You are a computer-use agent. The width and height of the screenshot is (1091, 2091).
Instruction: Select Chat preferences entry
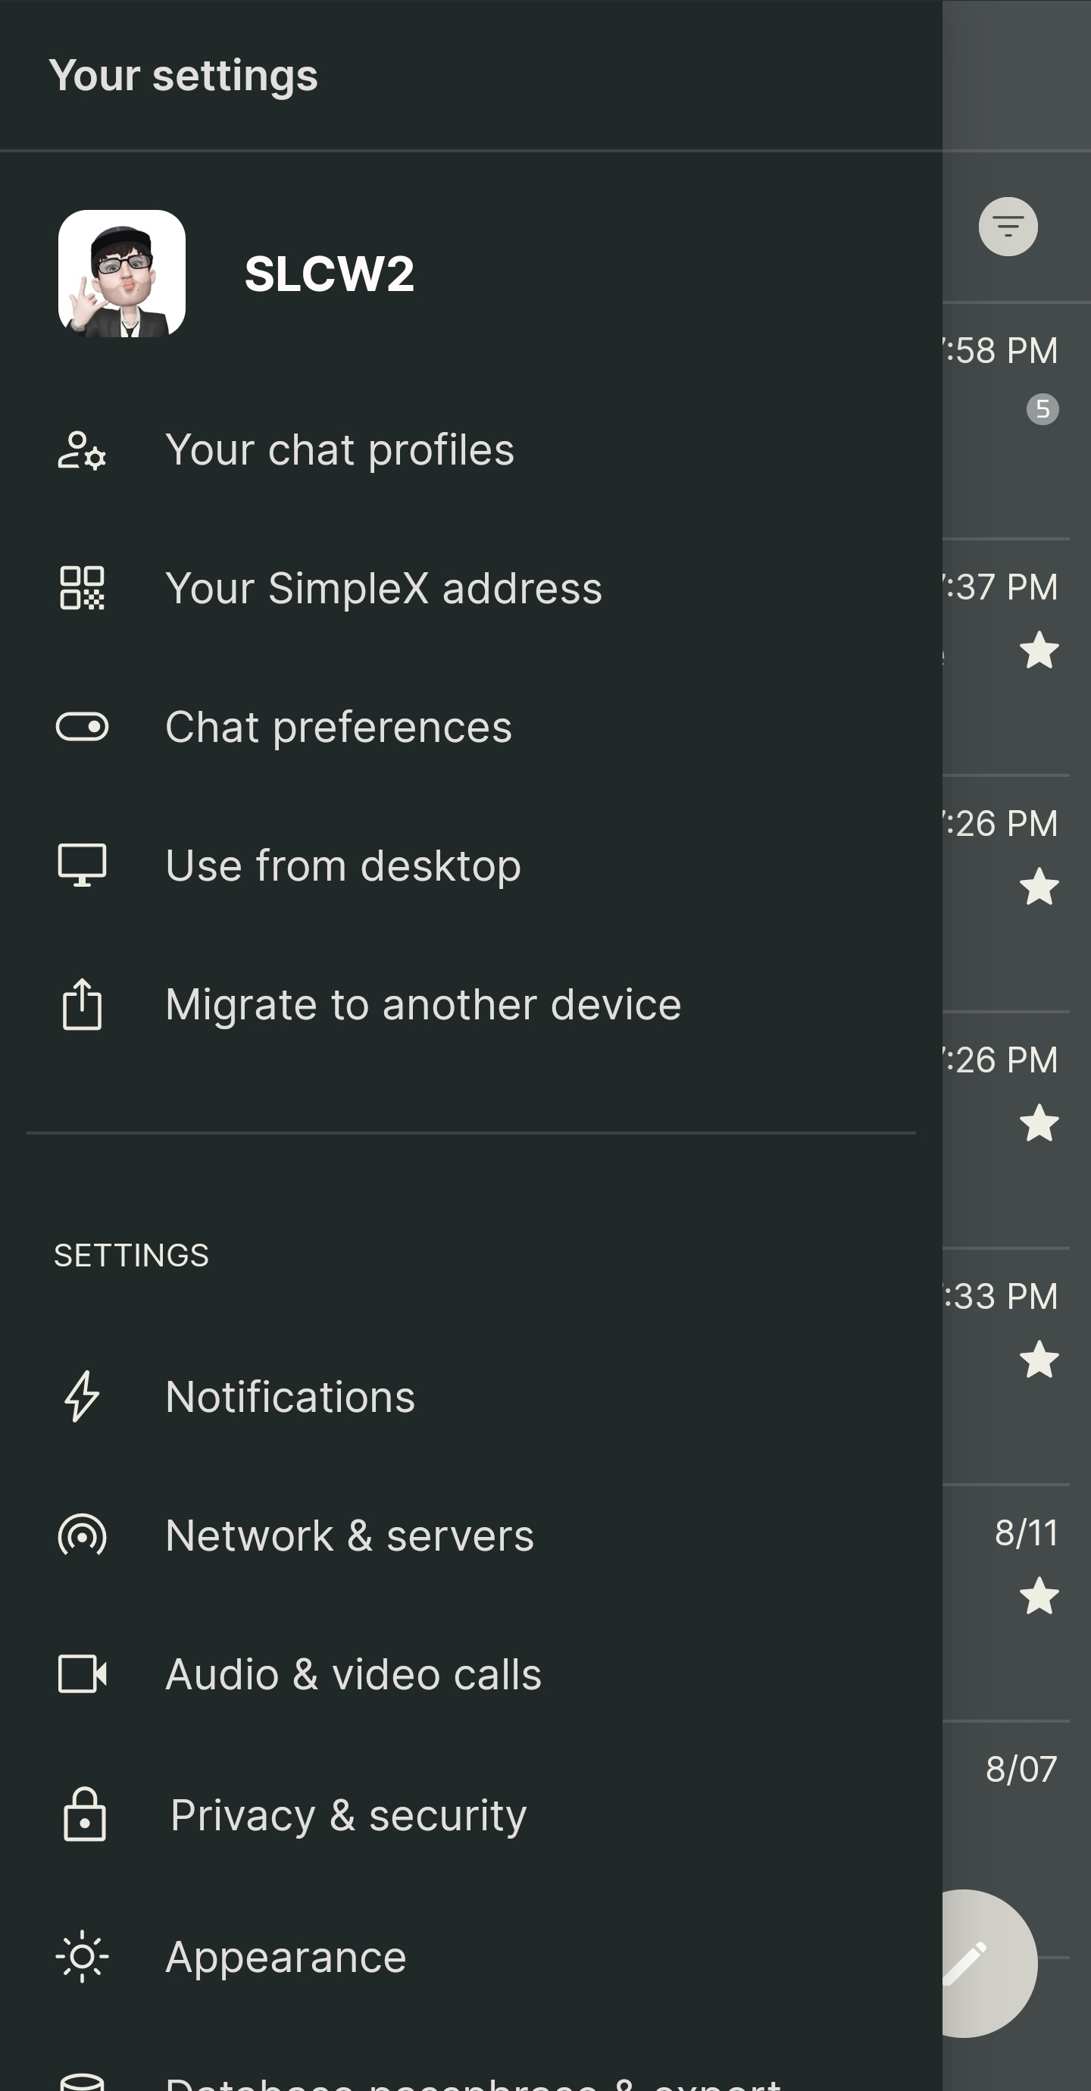tap(339, 727)
